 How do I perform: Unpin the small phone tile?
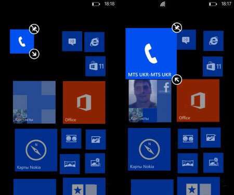34,29
